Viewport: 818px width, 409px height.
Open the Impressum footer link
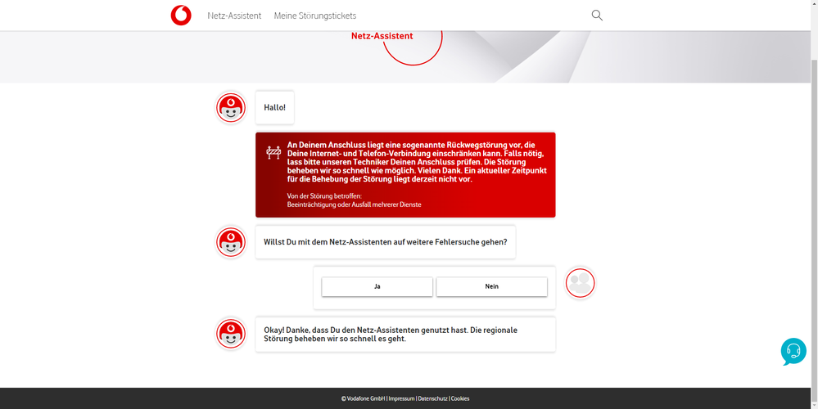[402, 398]
